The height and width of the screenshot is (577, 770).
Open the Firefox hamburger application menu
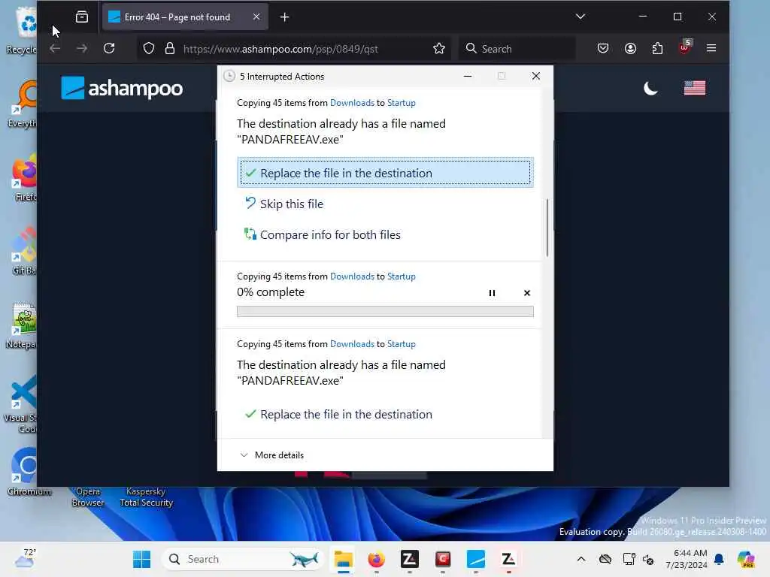click(x=711, y=49)
